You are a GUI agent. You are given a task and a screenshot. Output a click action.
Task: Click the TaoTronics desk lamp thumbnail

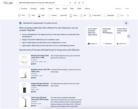[x=24, y=102]
